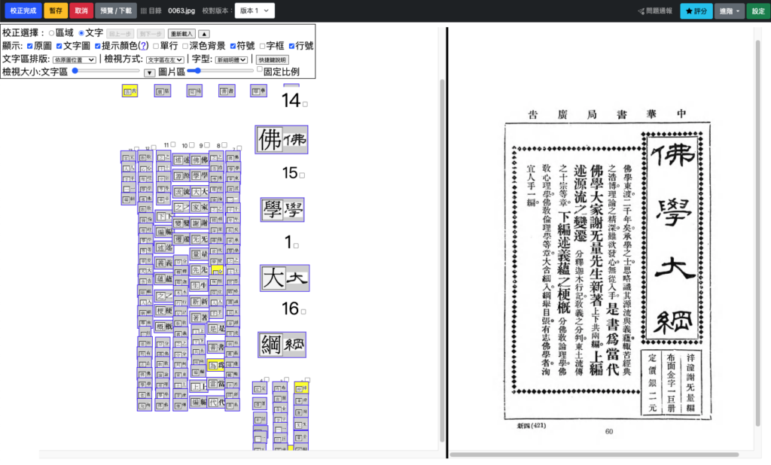The image size is (771, 465).
Task: Click the 預覽 / 下載 button
Action: tap(115, 11)
